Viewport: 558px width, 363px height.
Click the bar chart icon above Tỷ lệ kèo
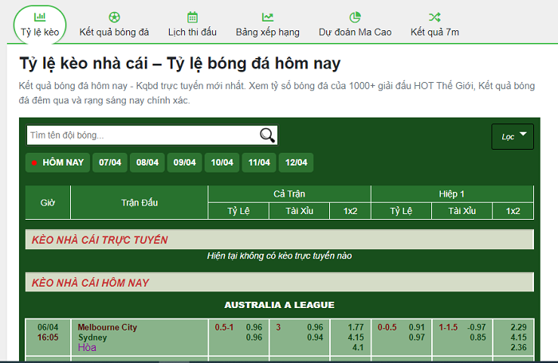[x=40, y=17]
